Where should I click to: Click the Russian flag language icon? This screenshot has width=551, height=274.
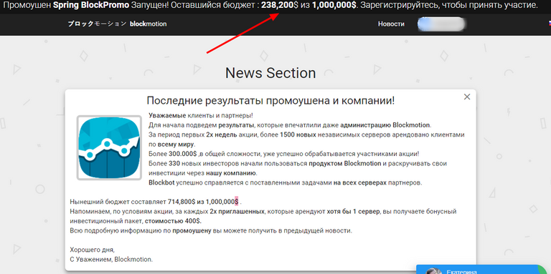pyautogui.click(x=550, y=24)
